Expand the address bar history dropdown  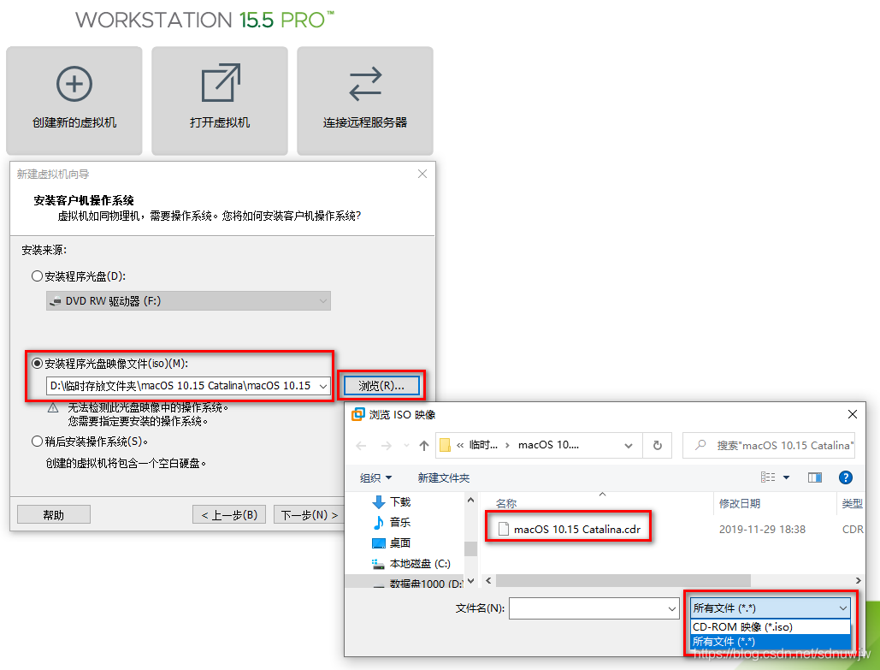click(629, 446)
